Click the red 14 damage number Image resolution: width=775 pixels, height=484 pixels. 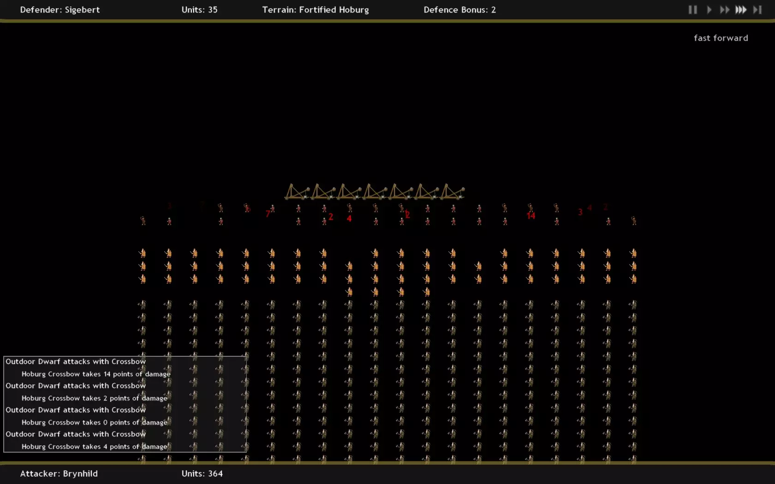pyautogui.click(x=531, y=216)
